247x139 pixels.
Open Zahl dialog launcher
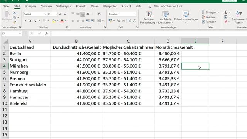point(137,27)
